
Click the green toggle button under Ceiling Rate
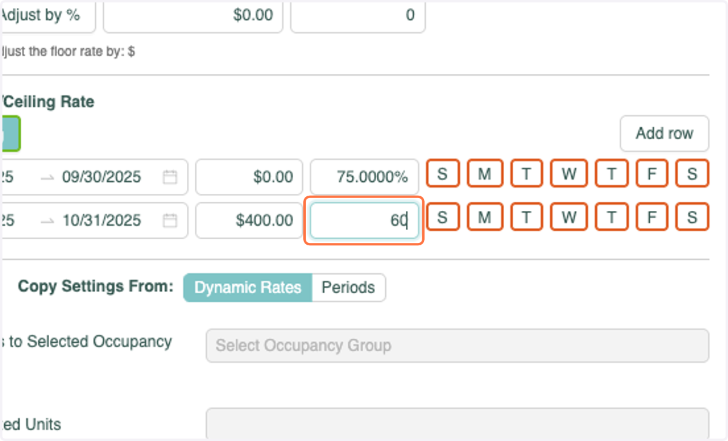point(10,133)
